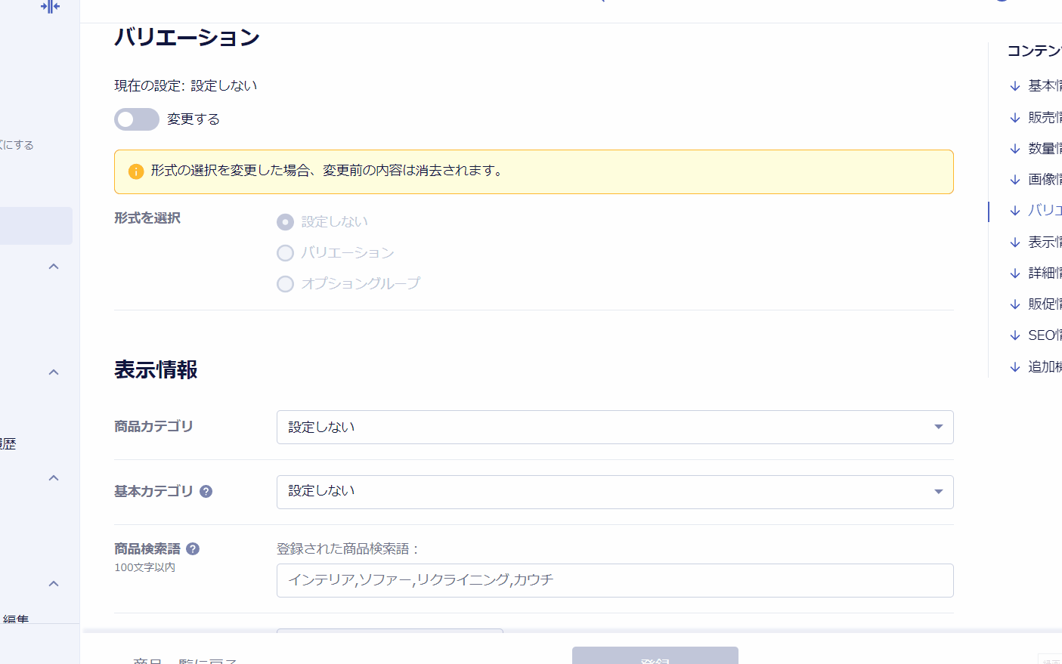1062x664 pixels.
Task: Click the down-arrow icon beside 基本情報
Action: coord(1015,86)
